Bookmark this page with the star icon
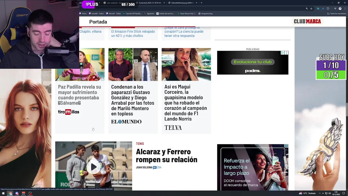Viewport: 348px width, 196px height. pyautogui.click(x=311, y=8)
